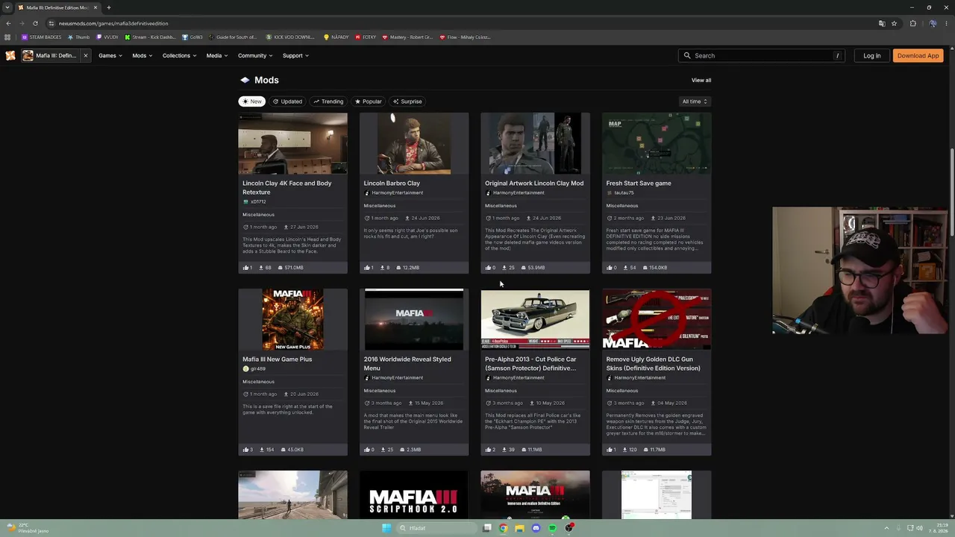
Task: Open the Windows Start menu
Action: (386, 528)
